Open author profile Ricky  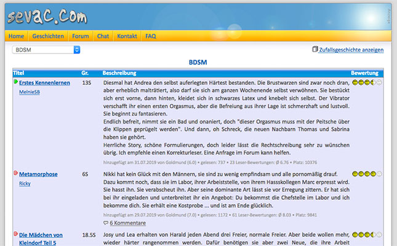tap(25, 184)
